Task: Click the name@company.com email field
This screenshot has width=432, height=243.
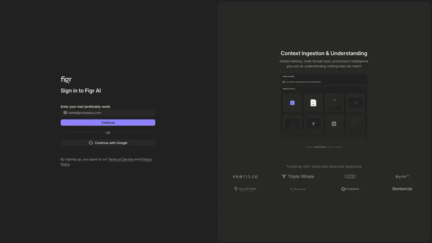Action: [108, 113]
